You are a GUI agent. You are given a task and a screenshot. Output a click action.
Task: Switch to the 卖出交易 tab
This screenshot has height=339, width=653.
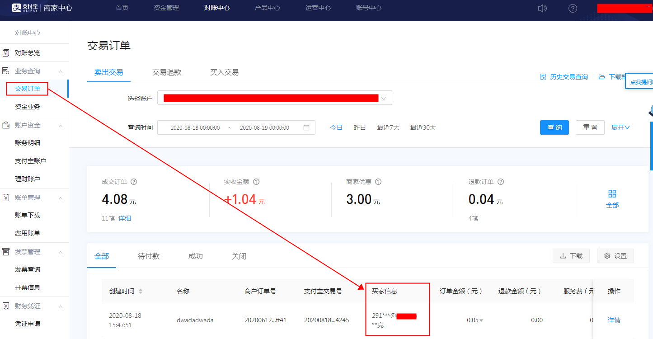pyautogui.click(x=109, y=72)
